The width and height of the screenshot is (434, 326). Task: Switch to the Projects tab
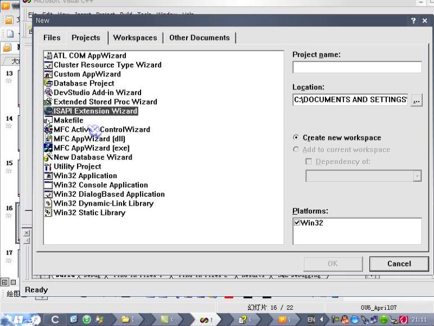[x=86, y=38]
